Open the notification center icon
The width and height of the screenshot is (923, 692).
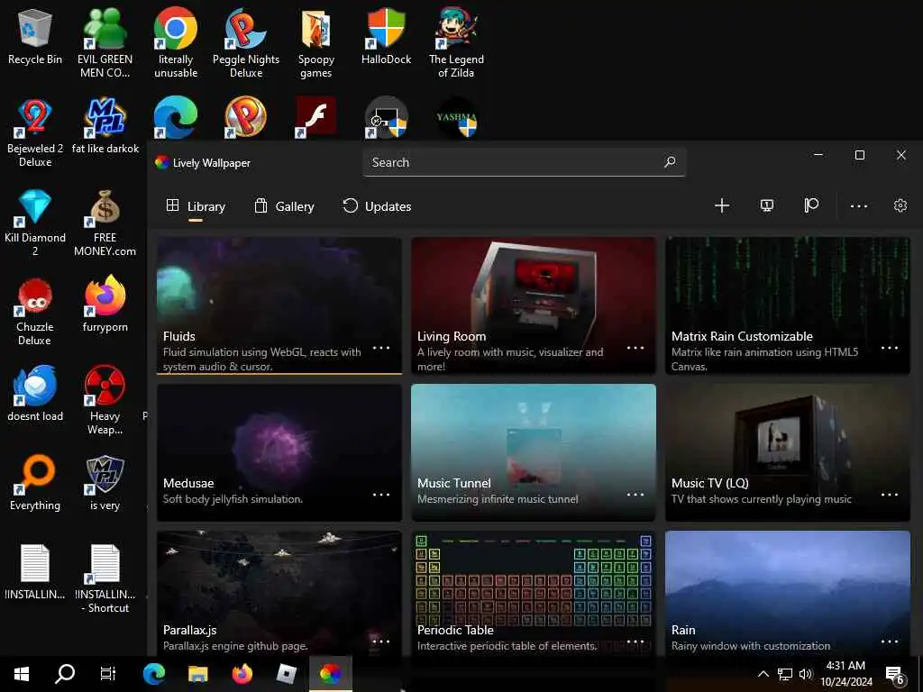(895, 674)
